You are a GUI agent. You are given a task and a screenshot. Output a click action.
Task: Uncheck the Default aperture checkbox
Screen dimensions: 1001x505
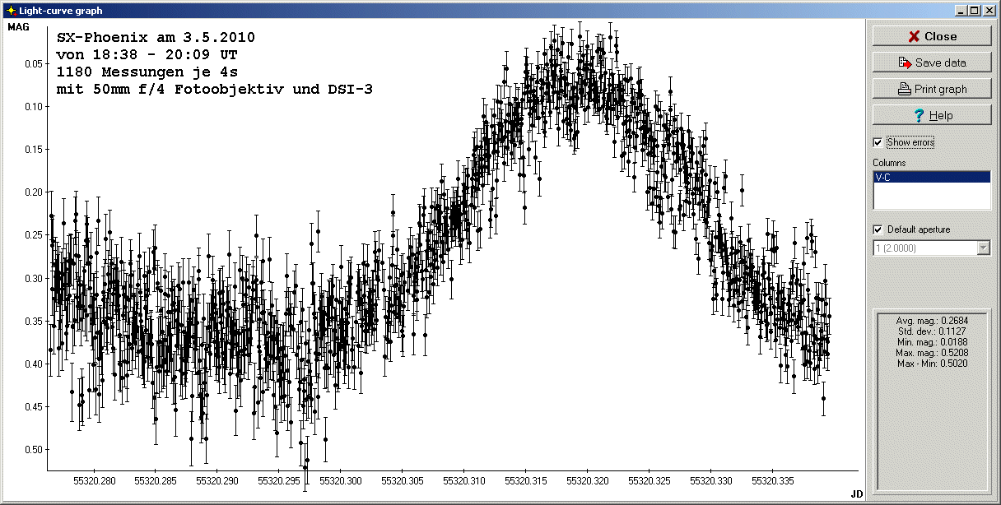(878, 229)
